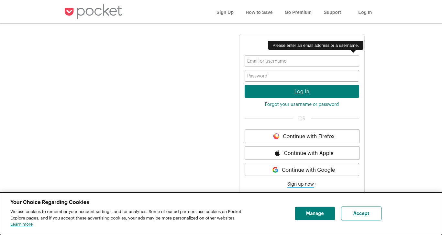Image resolution: width=442 pixels, height=235 pixels.
Task: Open the Pocket logo home link
Action: pyautogui.click(x=94, y=12)
